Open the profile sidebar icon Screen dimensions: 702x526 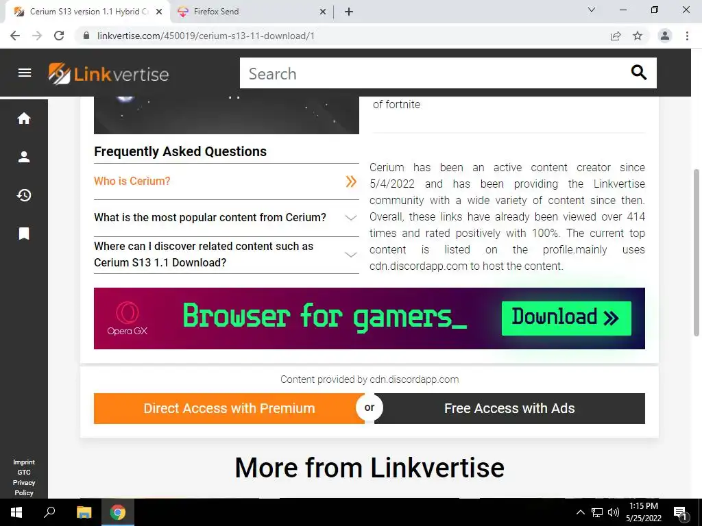24,157
